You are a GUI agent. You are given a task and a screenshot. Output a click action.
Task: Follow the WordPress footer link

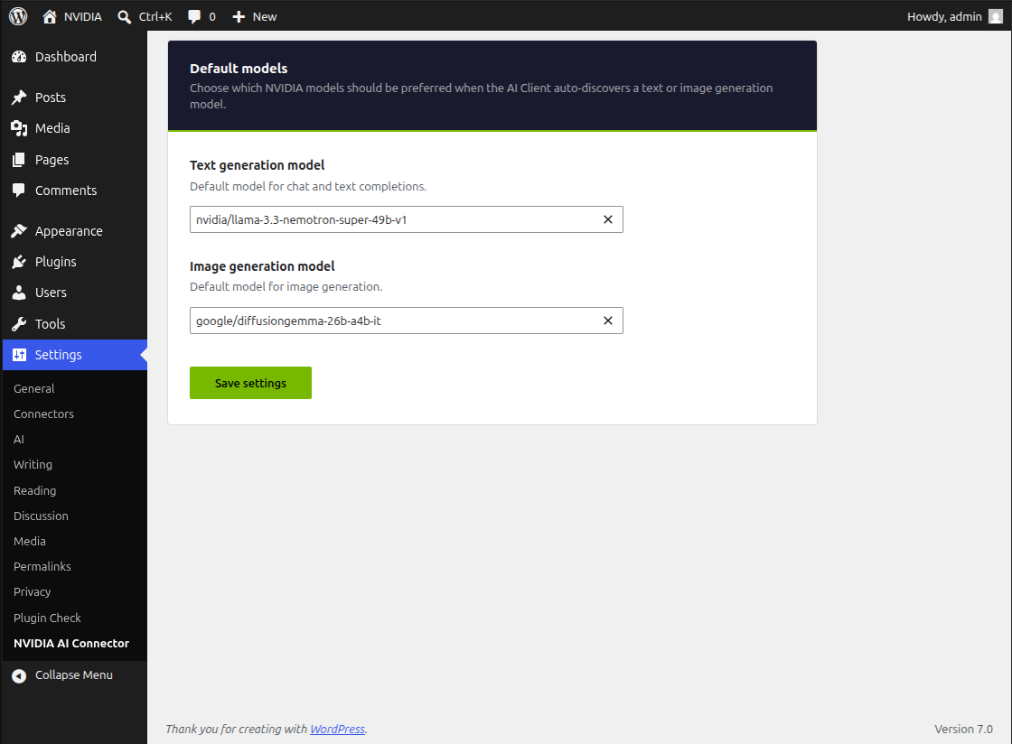pyautogui.click(x=338, y=730)
